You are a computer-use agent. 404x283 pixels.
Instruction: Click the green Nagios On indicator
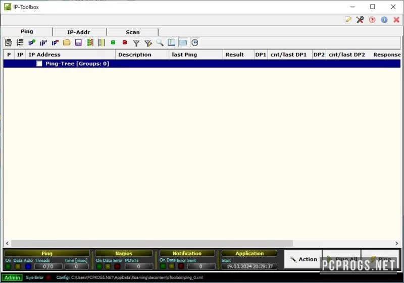(x=99, y=266)
